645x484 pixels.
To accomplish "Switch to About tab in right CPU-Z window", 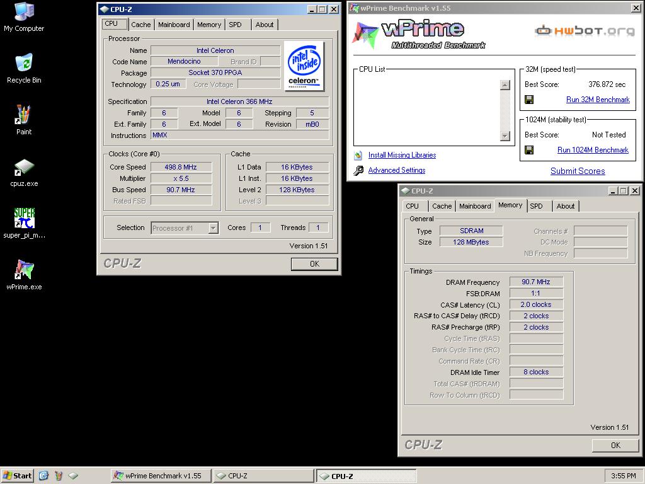I will tap(566, 206).
